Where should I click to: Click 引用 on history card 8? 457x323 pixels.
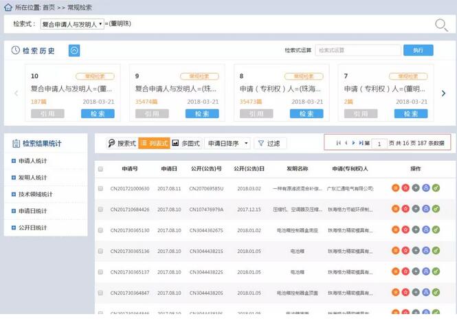point(256,113)
